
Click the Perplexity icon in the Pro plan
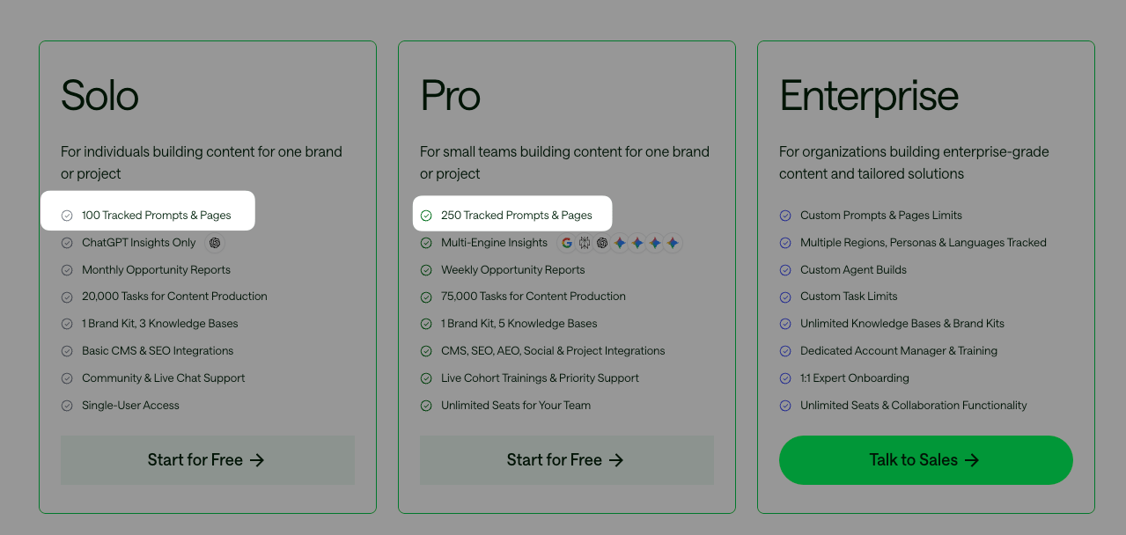click(585, 243)
